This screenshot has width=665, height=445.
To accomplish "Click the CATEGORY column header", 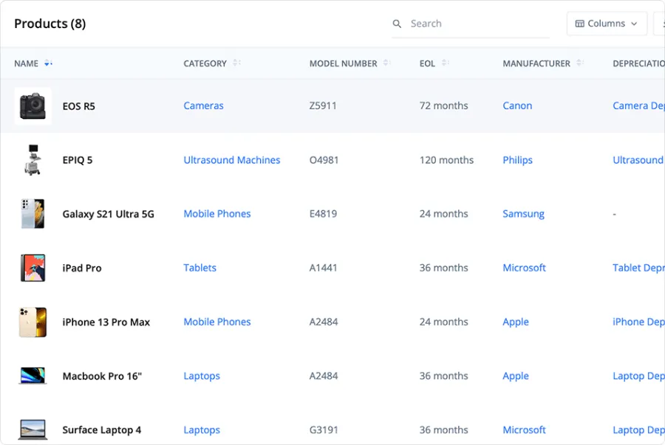I will [205, 63].
